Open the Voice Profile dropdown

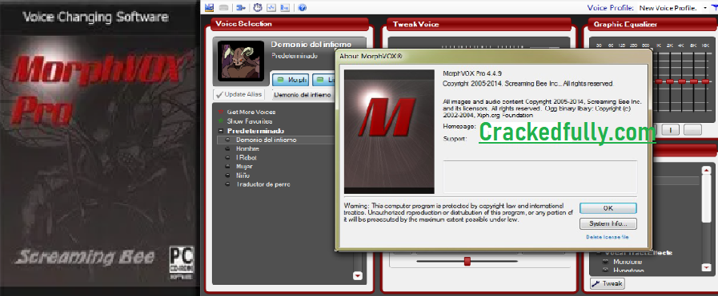(705, 8)
